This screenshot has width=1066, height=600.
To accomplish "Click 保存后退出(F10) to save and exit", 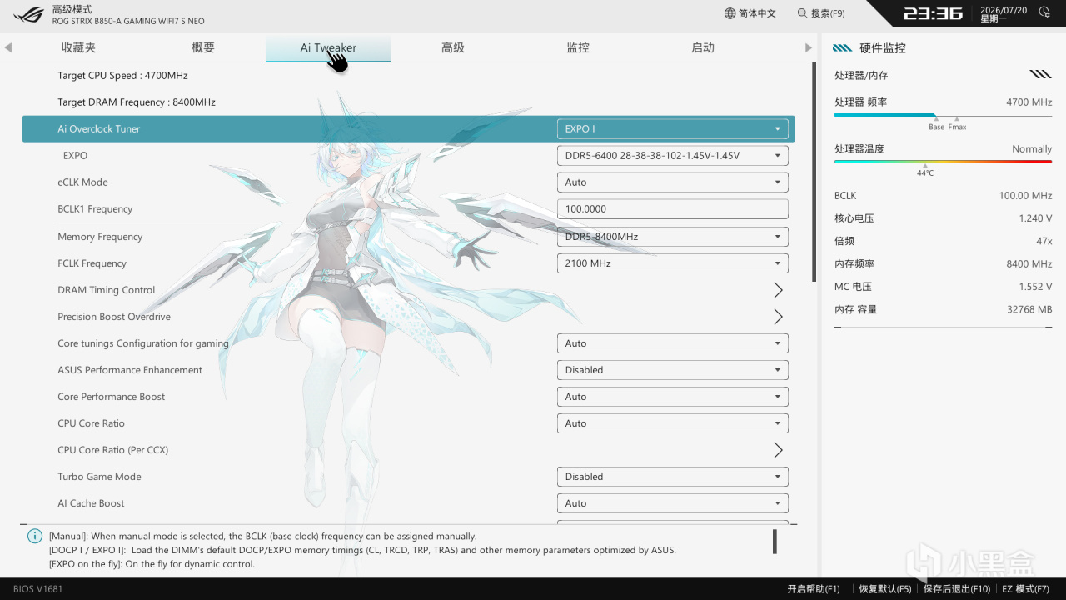I will pyautogui.click(x=957, y=589).
